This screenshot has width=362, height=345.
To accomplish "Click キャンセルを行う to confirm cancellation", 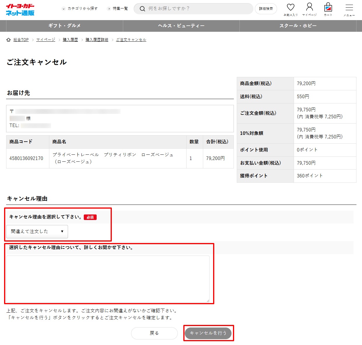I will pyautogui.click(x=208, y=333).
